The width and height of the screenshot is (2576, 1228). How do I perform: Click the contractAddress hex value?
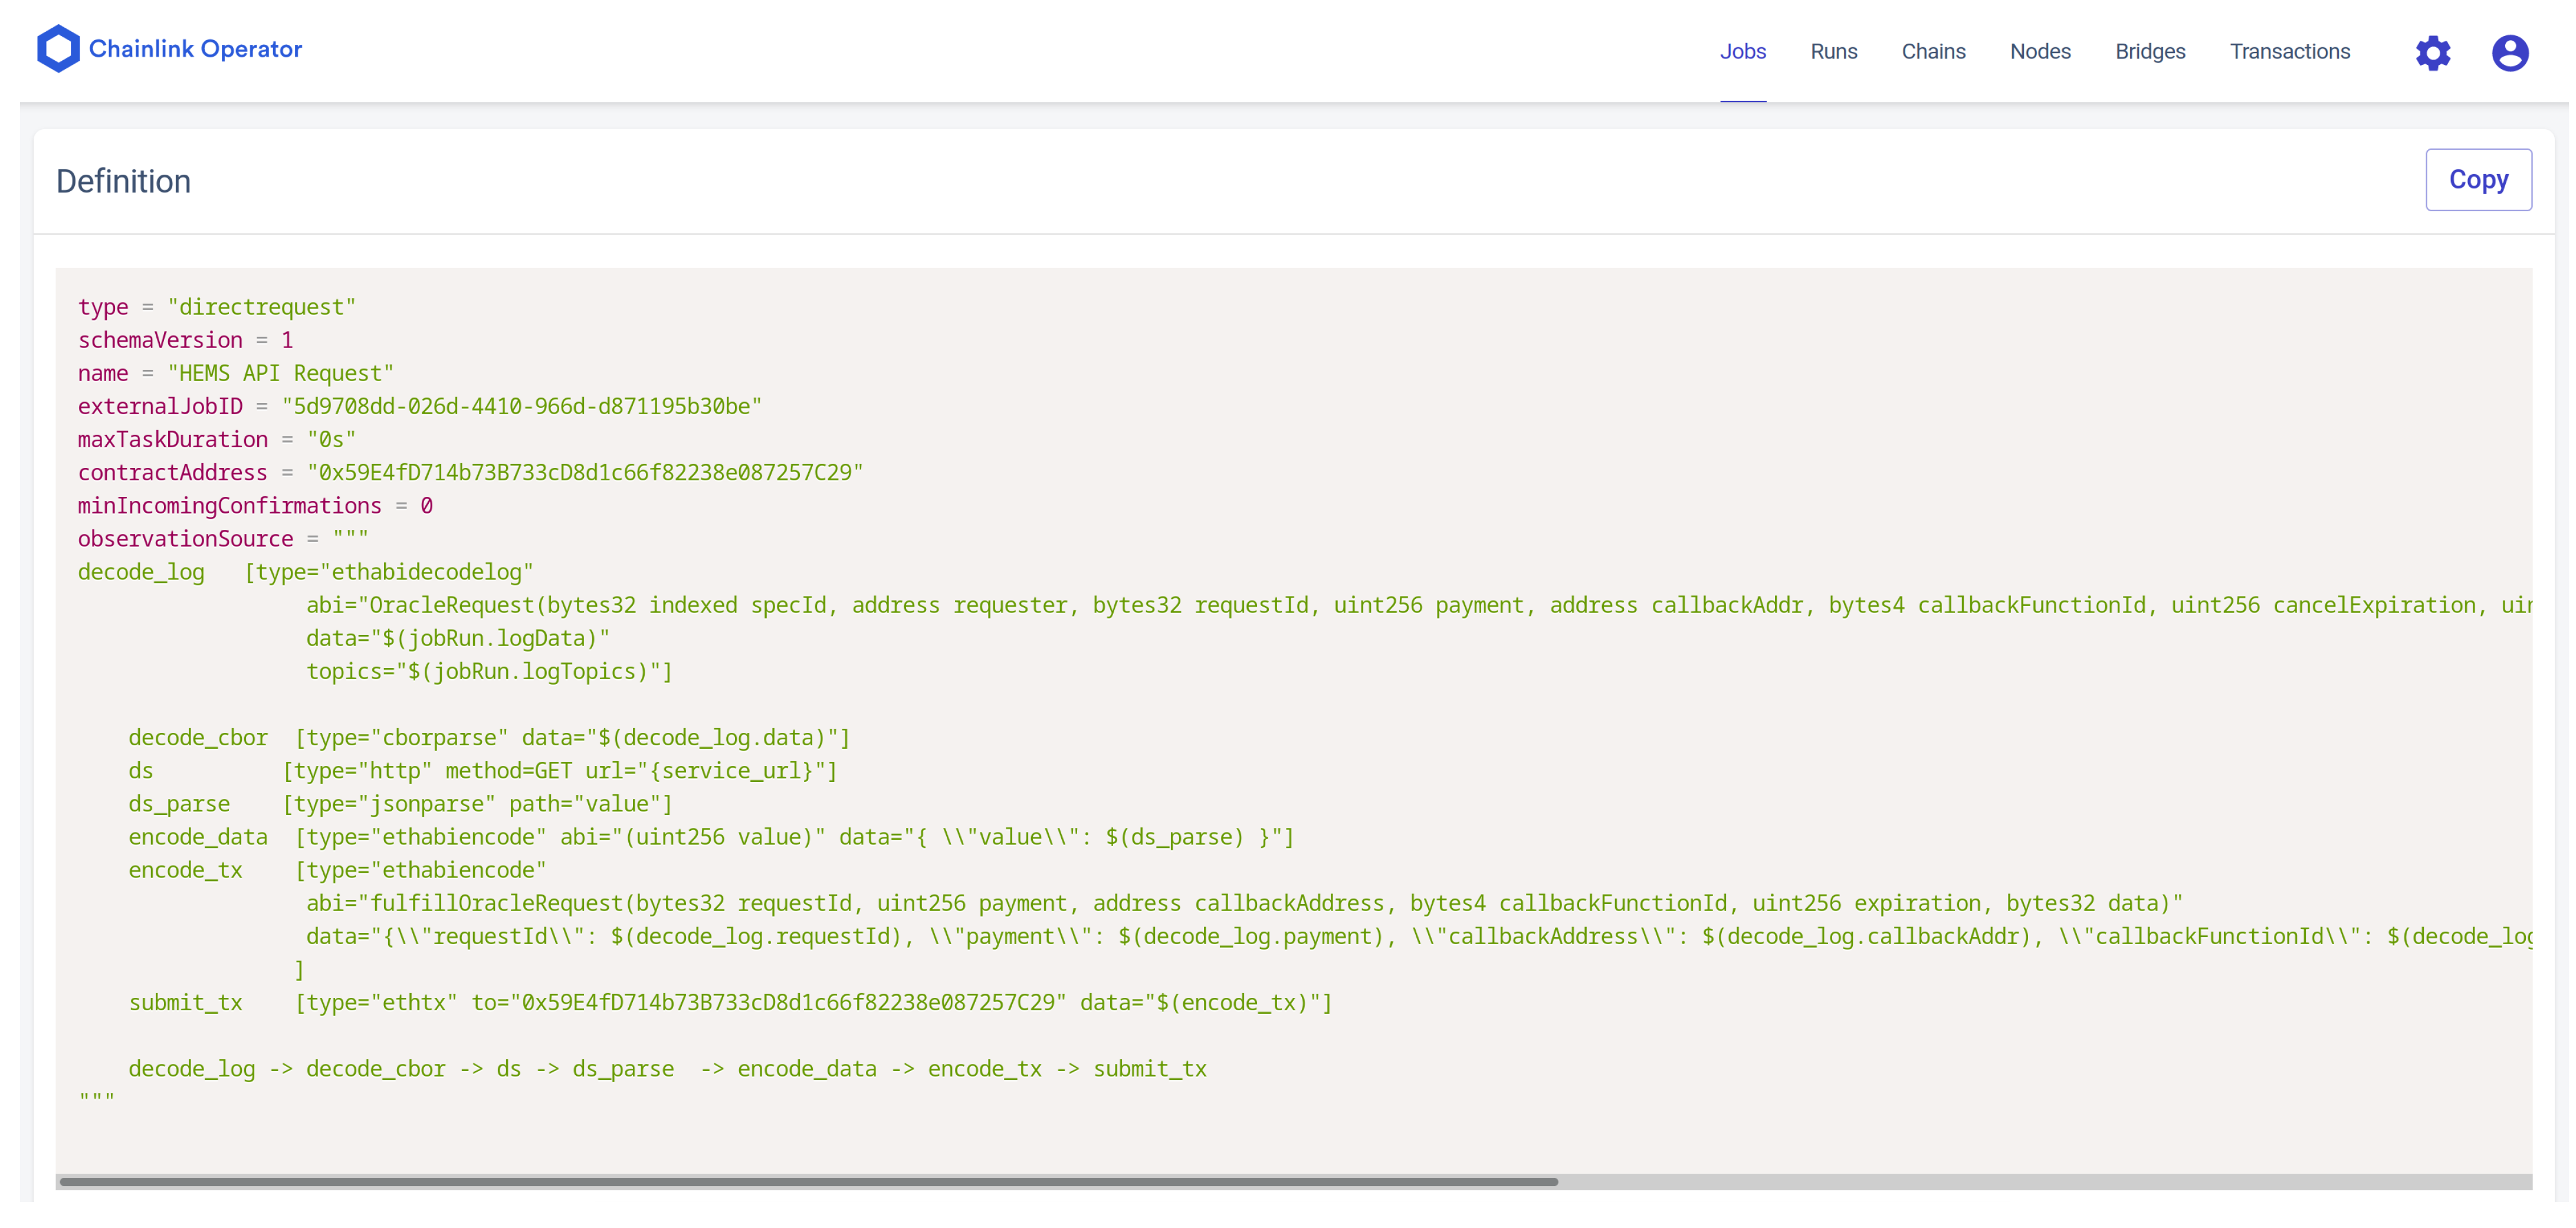(585, 472)
